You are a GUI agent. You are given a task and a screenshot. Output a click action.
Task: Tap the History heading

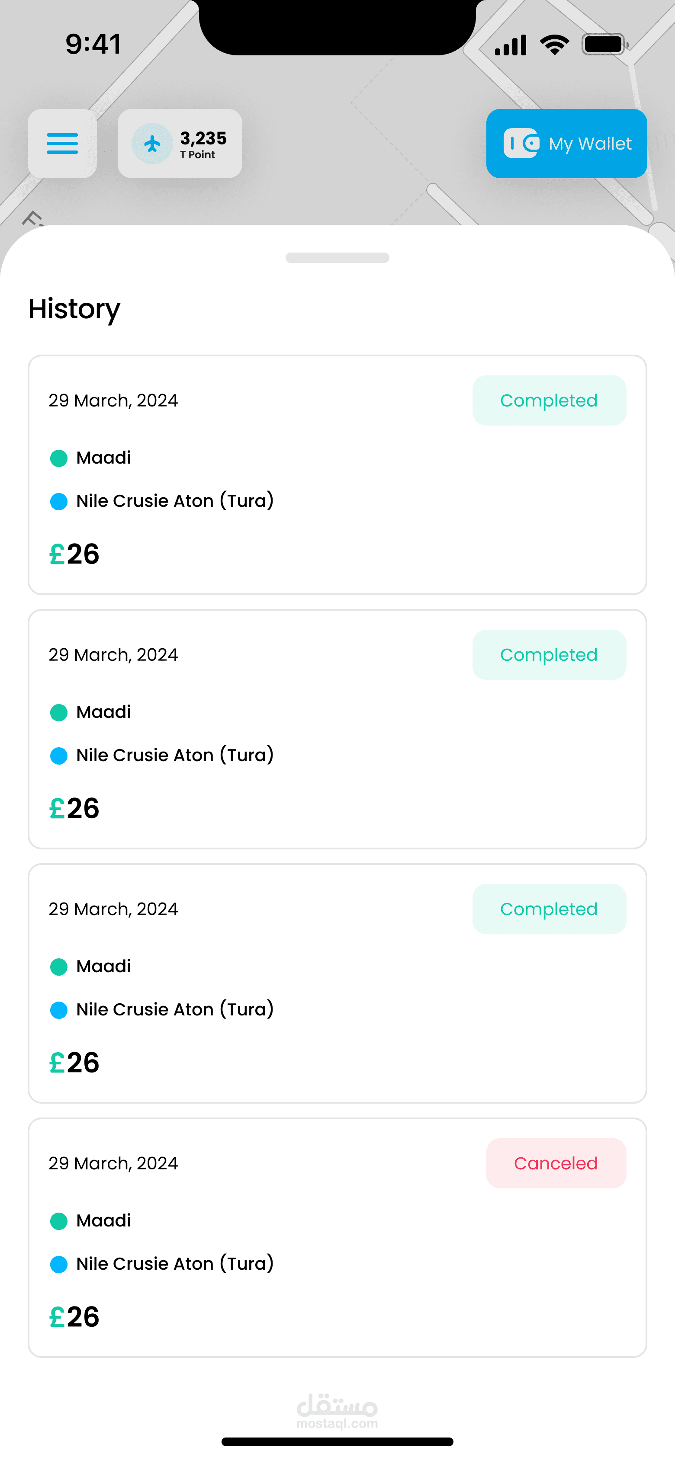click(74, 309)
